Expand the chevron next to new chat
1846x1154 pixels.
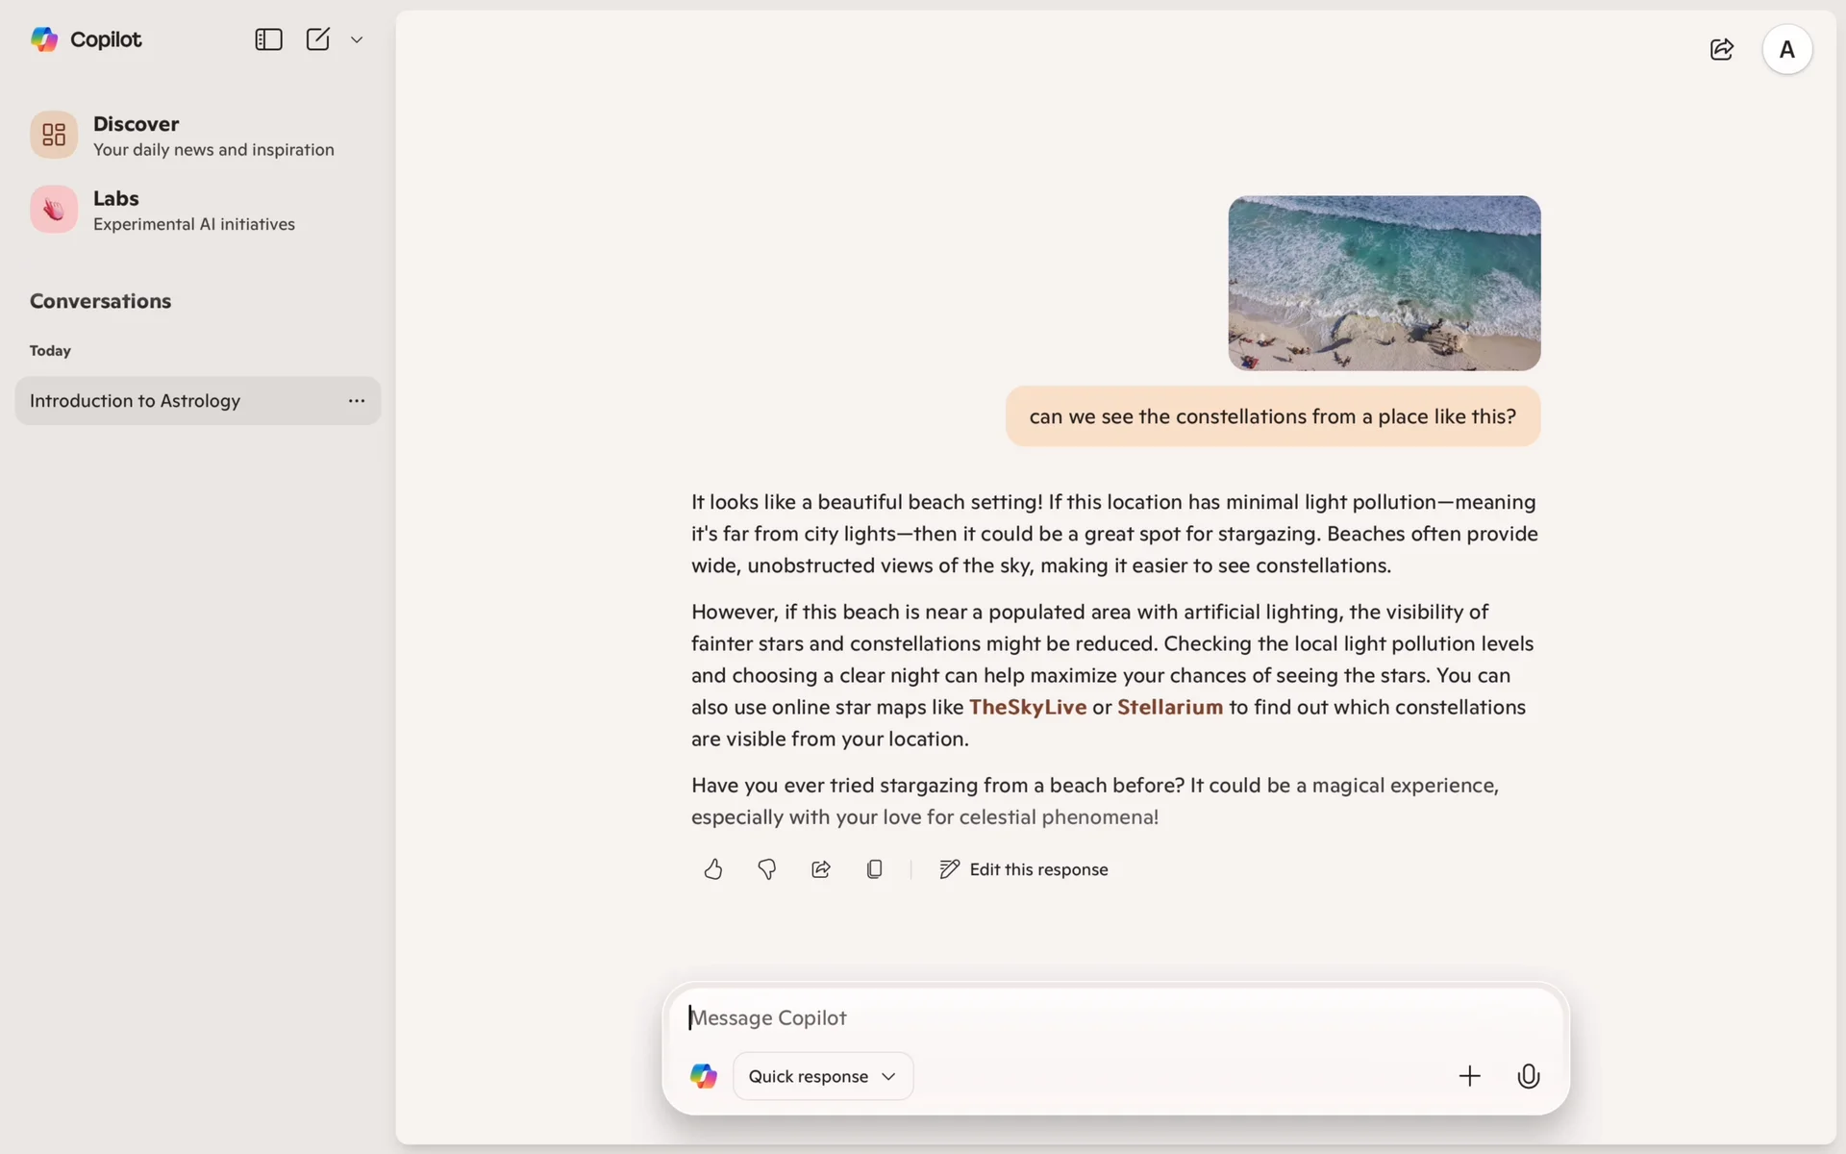[x=357, y=40]
